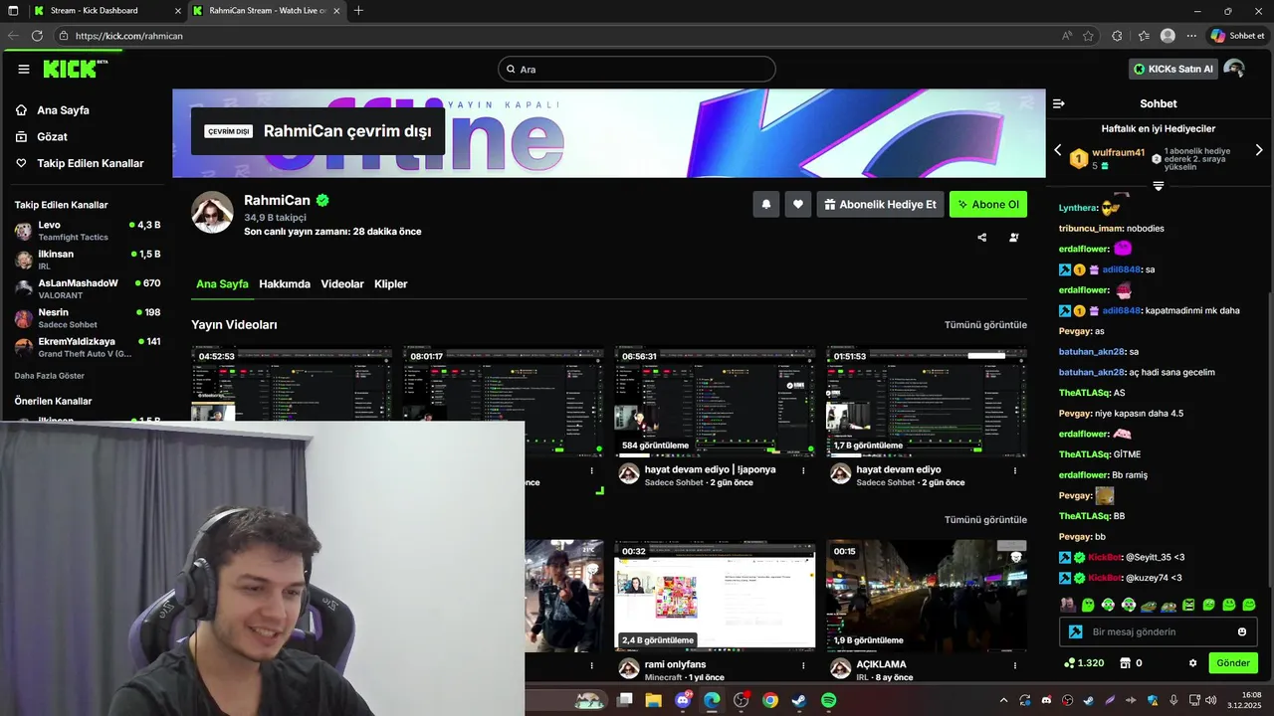The height and width of the screenshot is (716, 1274).
Task: Open Spotify from the taskbar
Action: coord(829,700)
